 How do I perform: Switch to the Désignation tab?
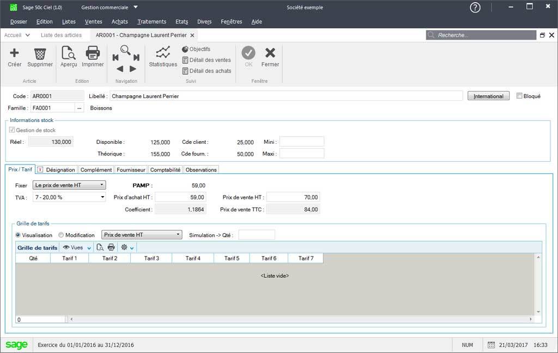tap(57, 170)
